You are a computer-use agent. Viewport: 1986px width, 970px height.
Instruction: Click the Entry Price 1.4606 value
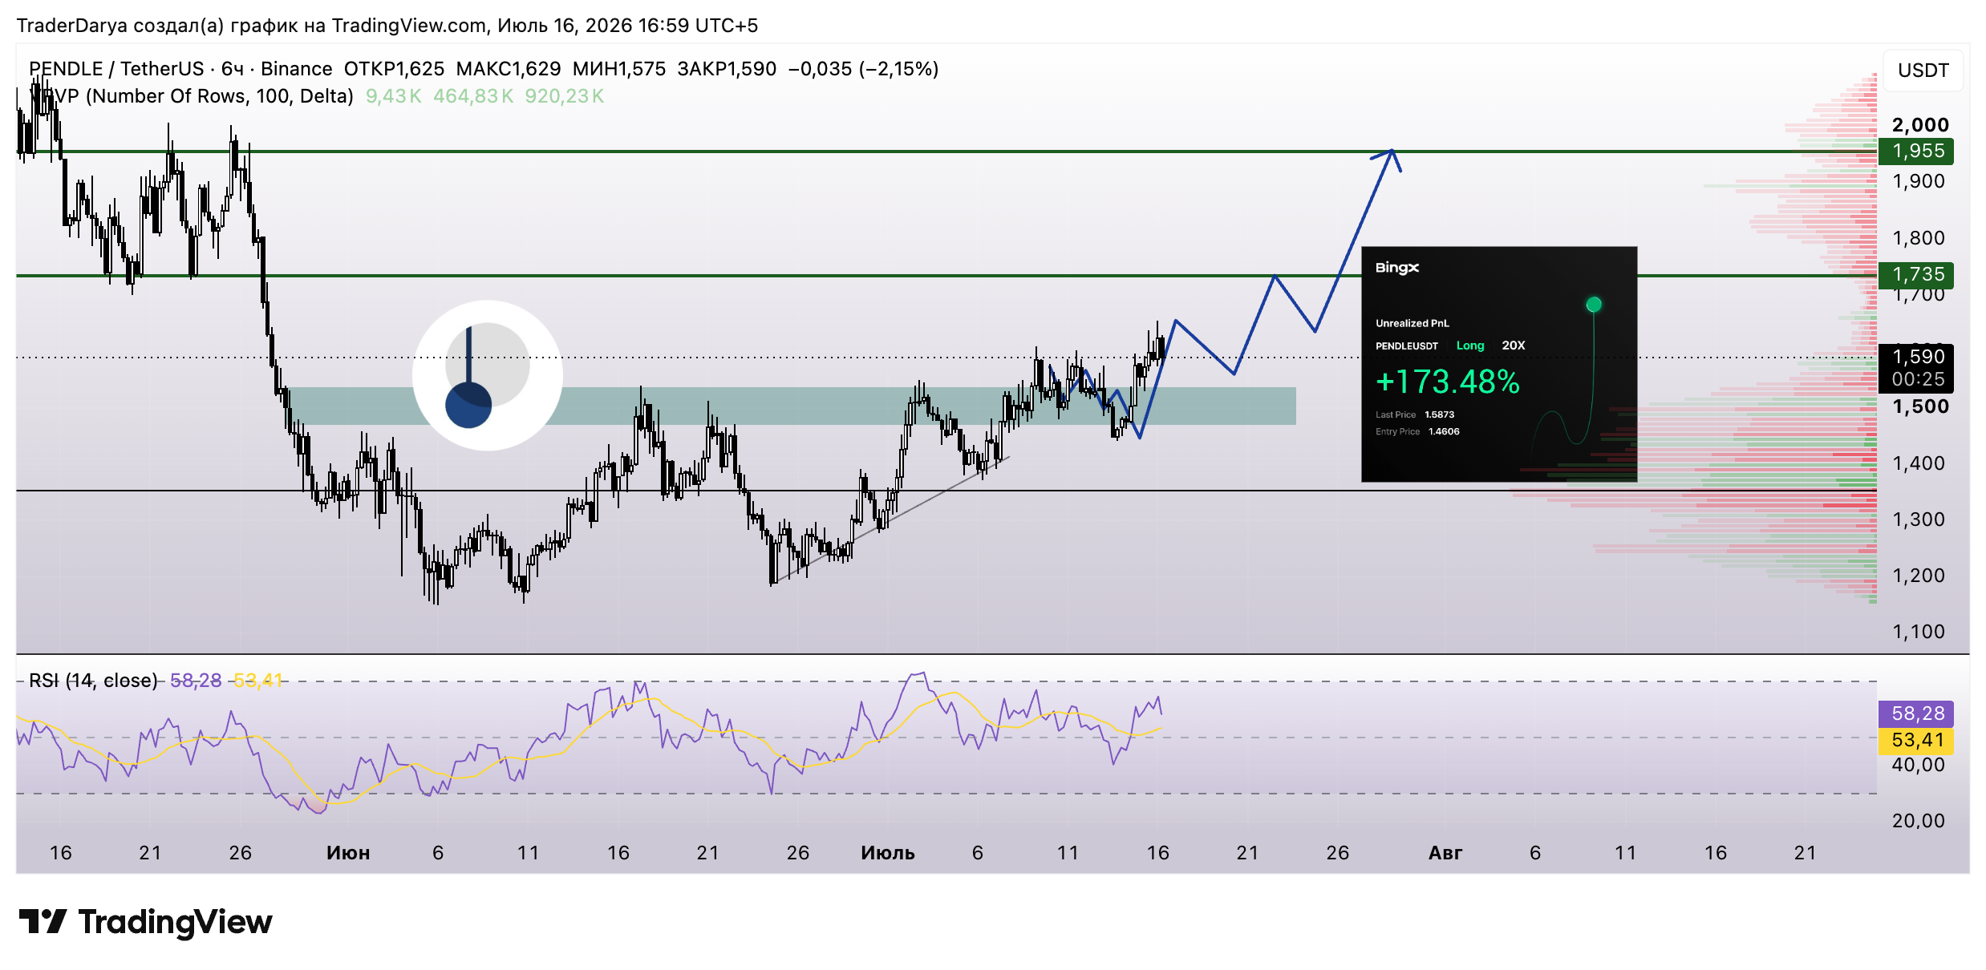click(1444, 431)
